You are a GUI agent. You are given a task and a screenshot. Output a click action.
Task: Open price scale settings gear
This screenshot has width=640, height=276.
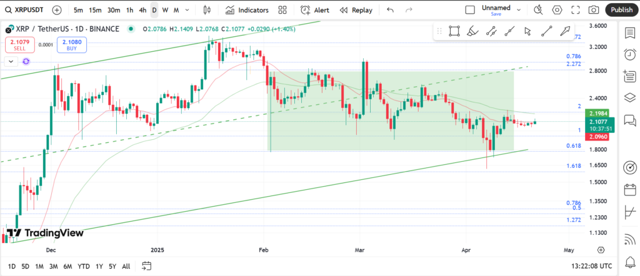[601, 250]
